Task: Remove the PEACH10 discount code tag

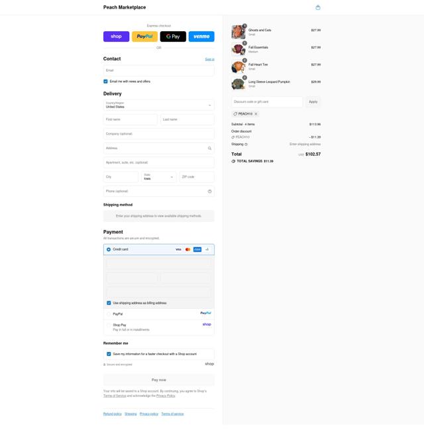Action: [256, 114]
